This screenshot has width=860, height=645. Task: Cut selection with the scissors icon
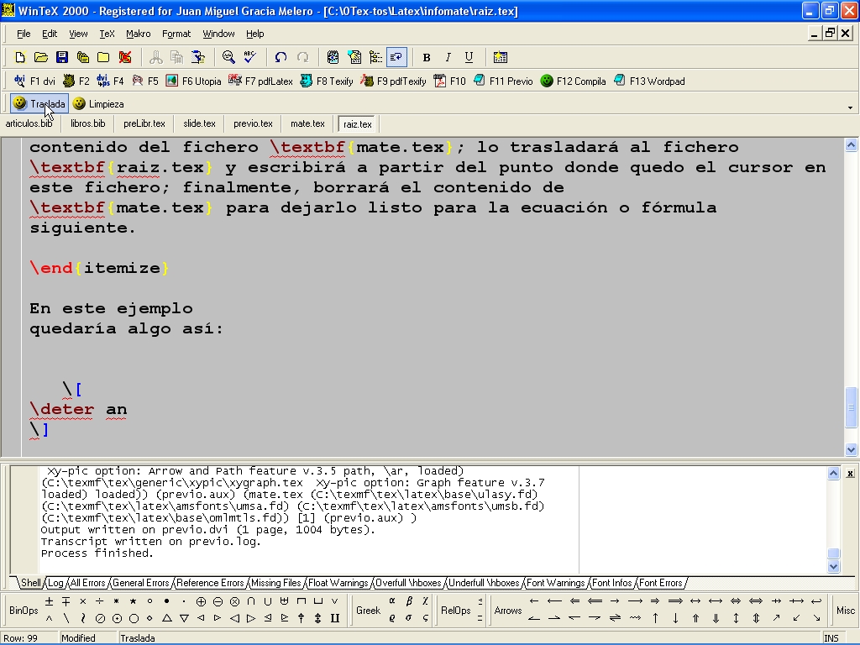click(155, 57)
